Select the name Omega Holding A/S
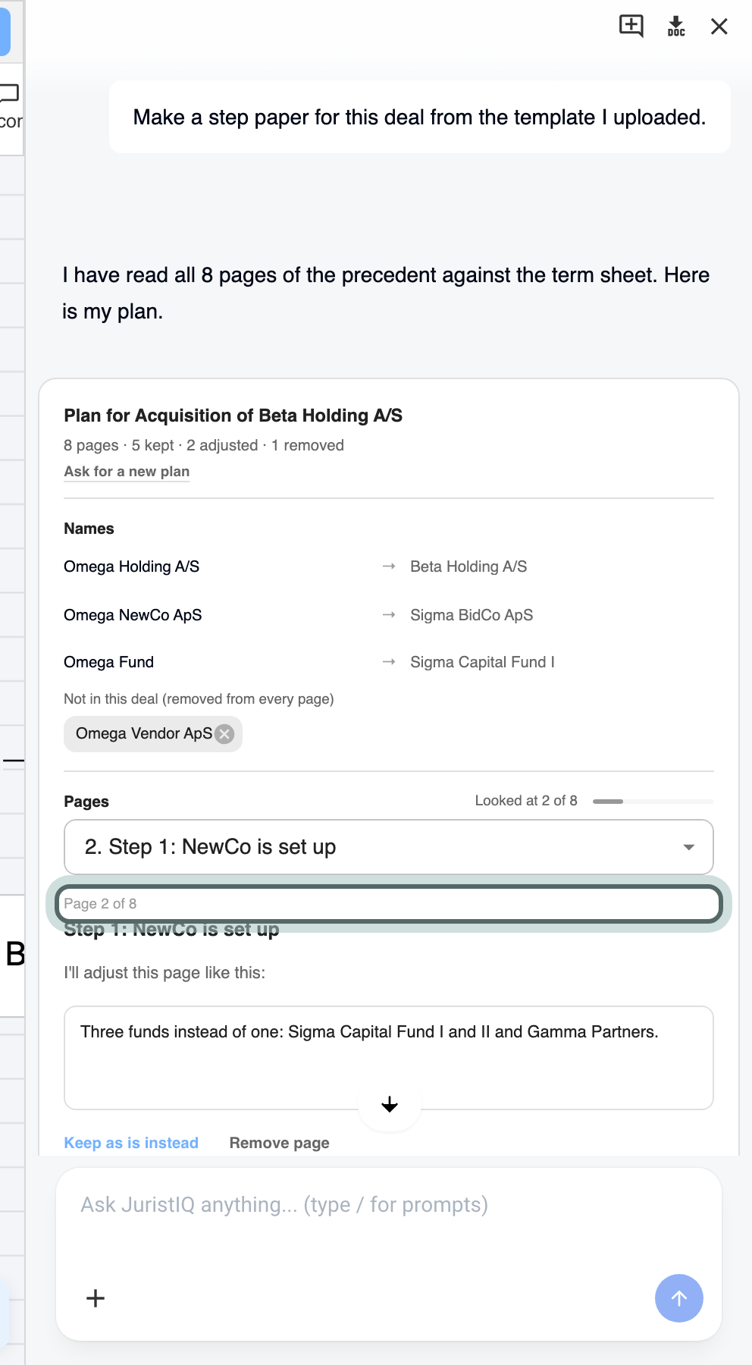This screenshot has width=752, height=1365. click(132, 566)
